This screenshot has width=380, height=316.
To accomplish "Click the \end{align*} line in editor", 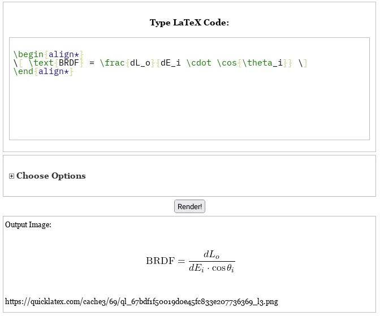I will pyautogui.click(x=44, y=71).
